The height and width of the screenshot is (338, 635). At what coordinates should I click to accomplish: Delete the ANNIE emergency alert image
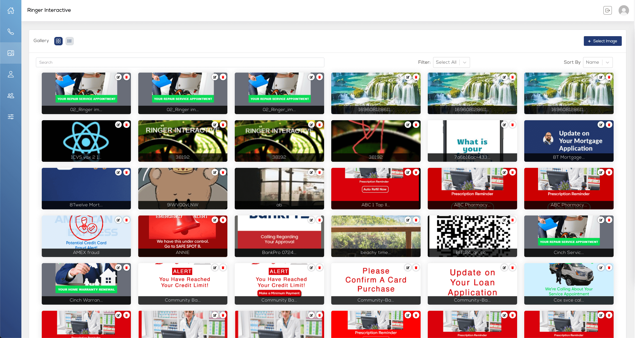point(223,220)
